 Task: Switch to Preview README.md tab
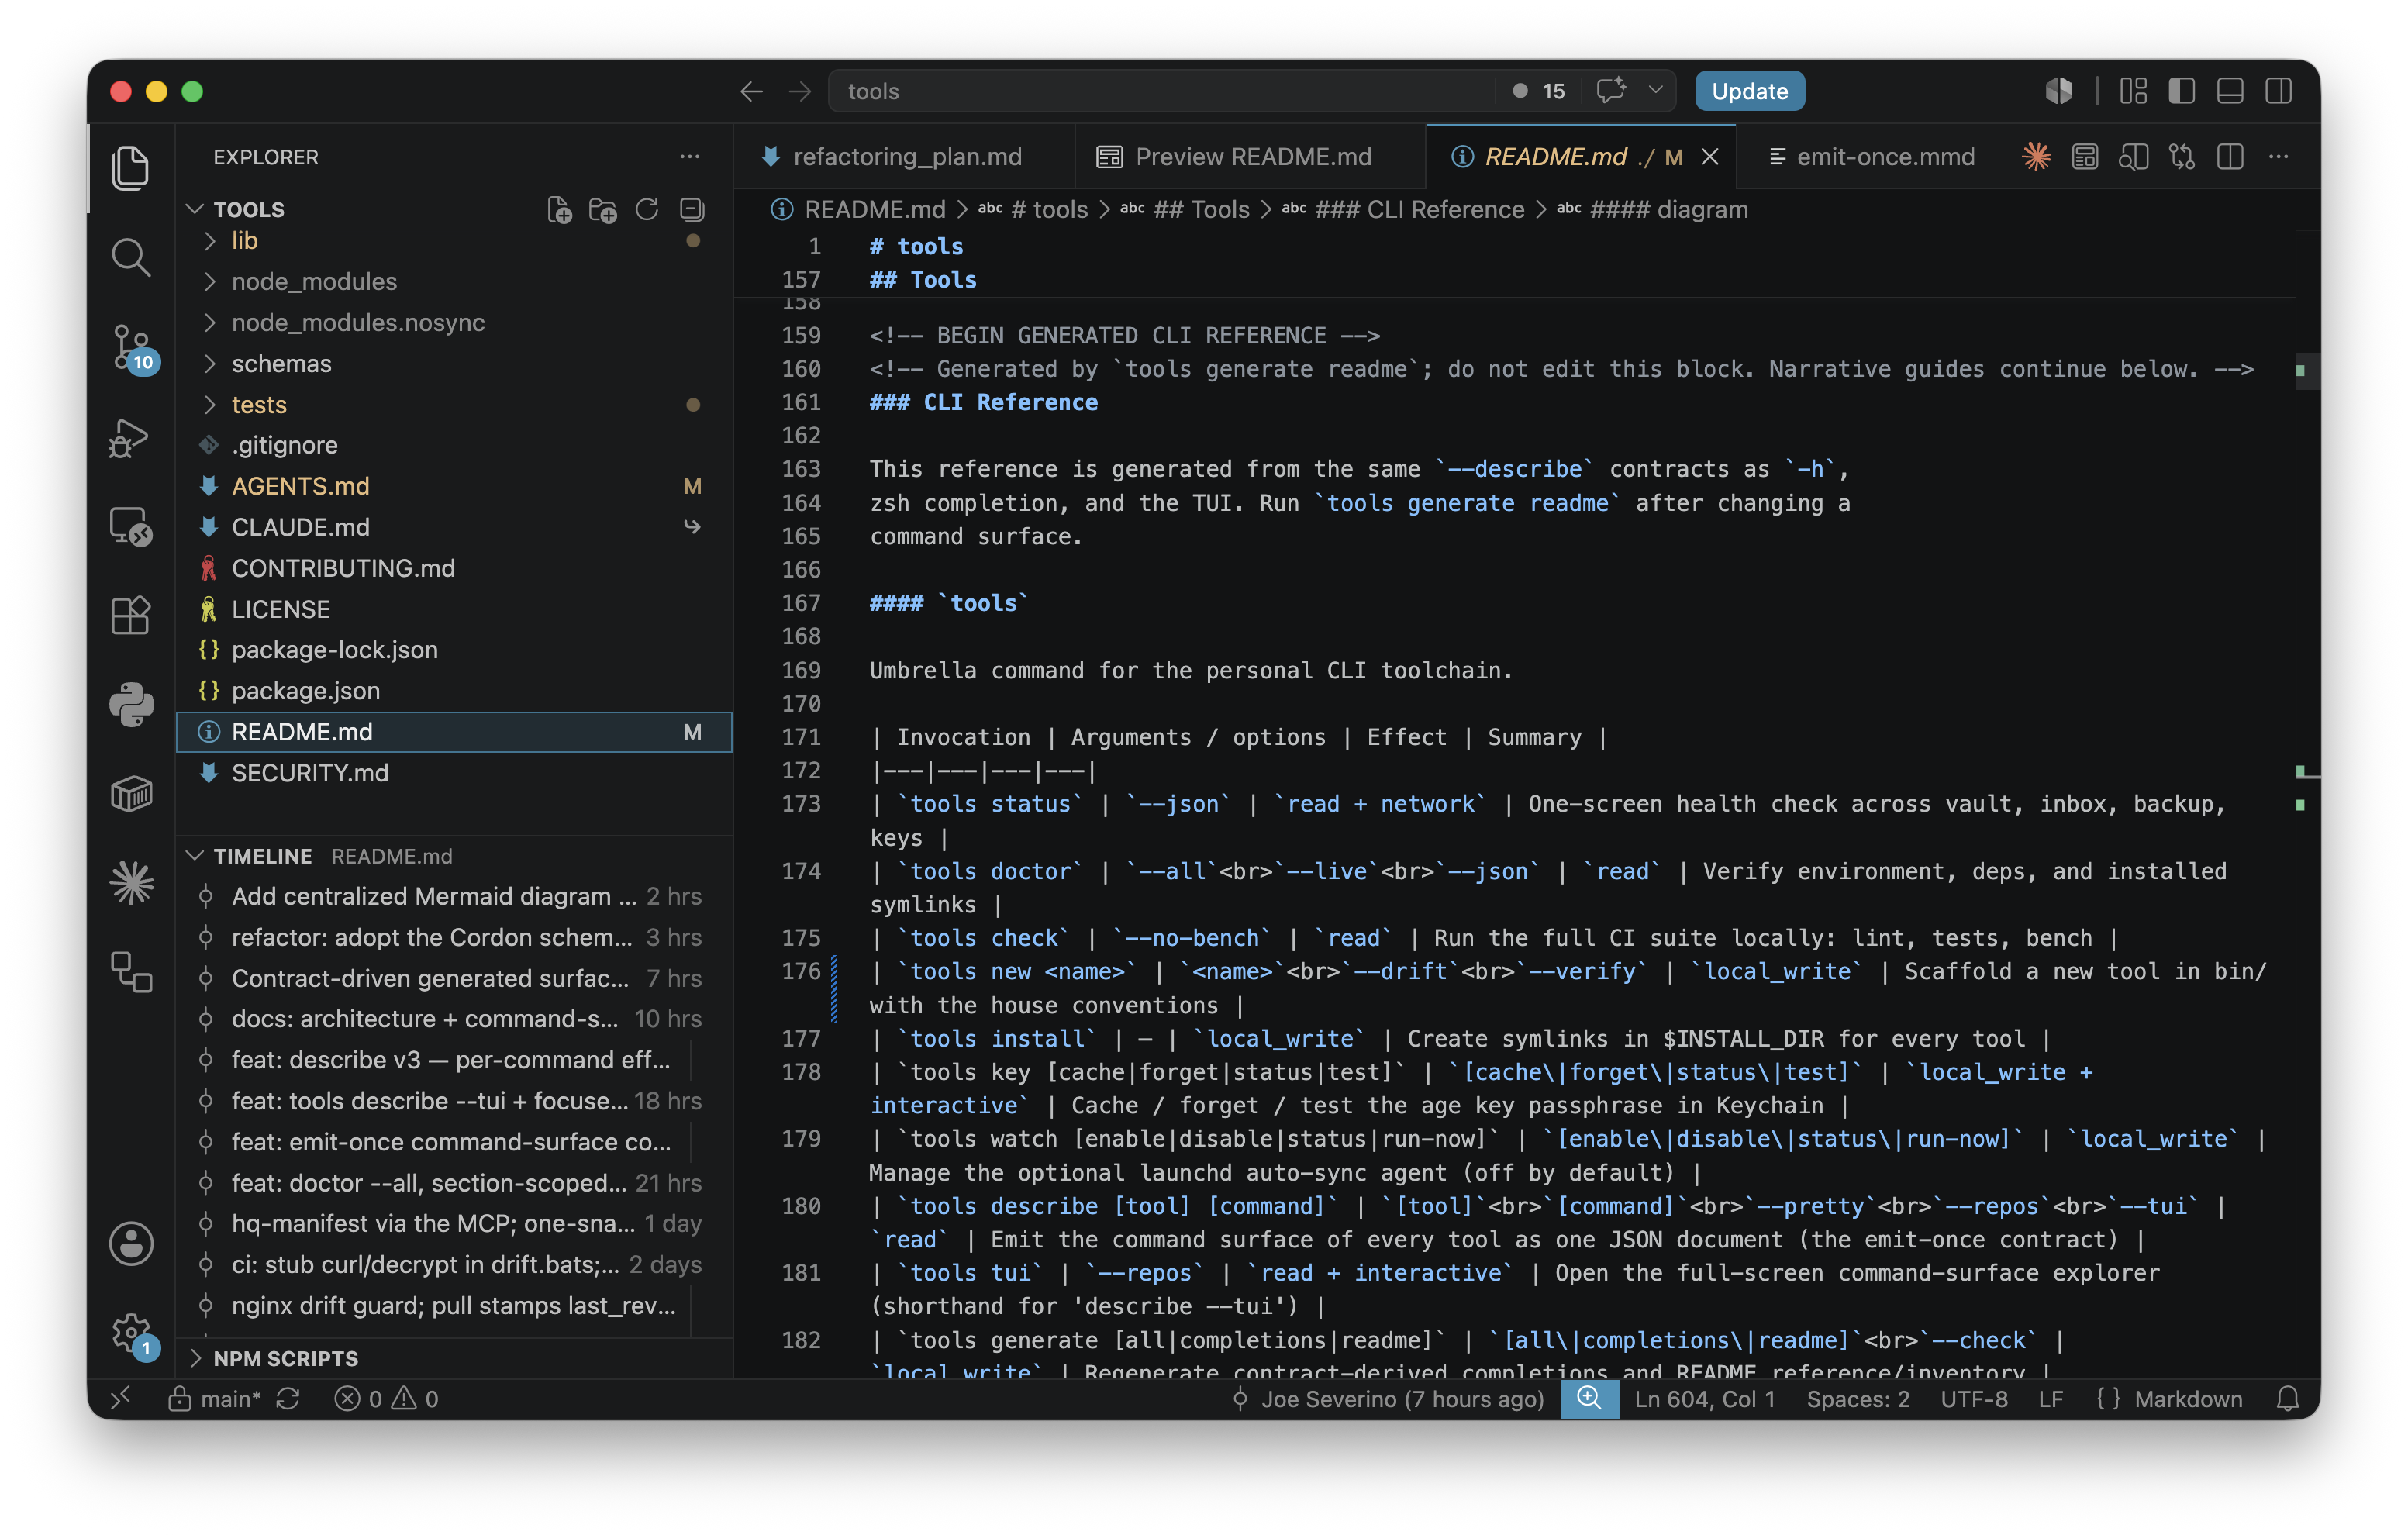tap(1251, 157)
